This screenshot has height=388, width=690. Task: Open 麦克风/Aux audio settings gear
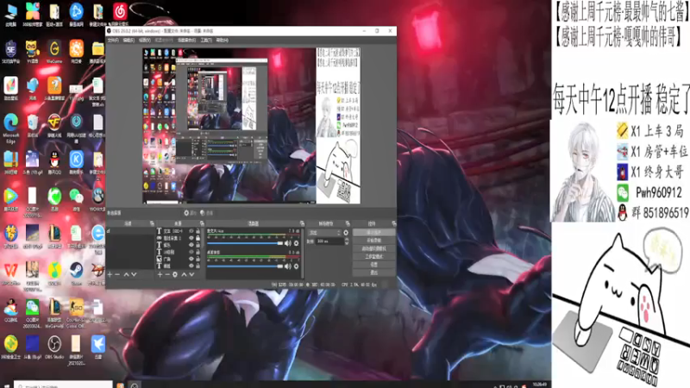coord(296,243)
